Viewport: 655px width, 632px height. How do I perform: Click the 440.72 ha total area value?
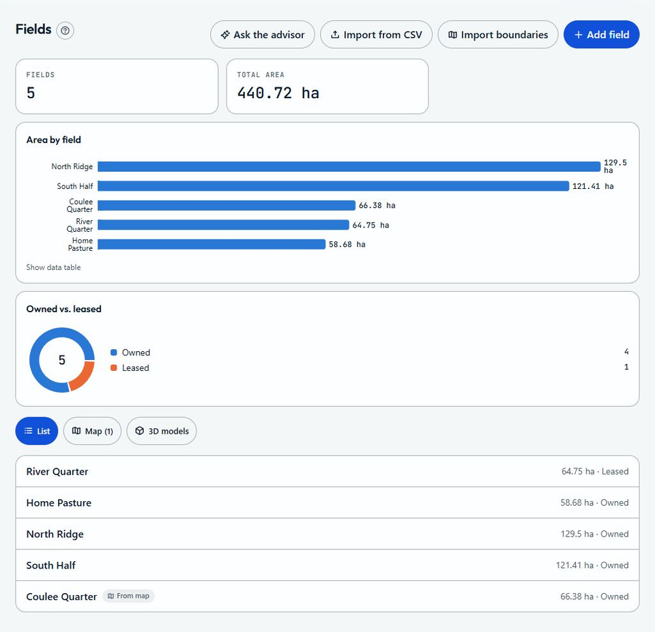pyautogui.click(x=278, y=93)
